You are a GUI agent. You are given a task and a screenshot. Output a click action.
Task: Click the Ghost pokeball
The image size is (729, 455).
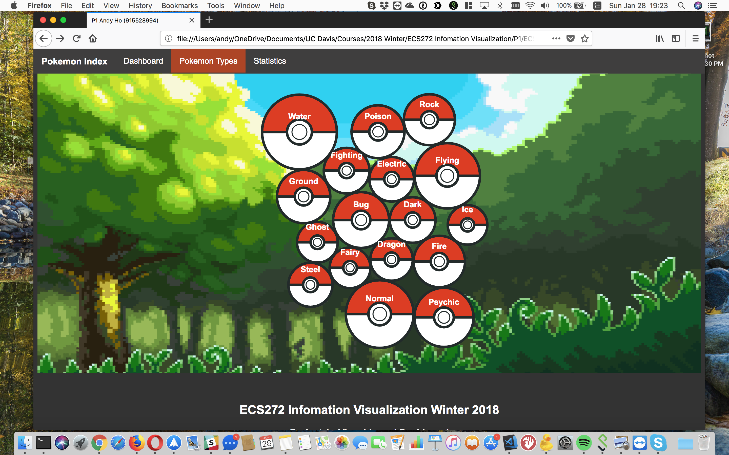click(317, 242)
